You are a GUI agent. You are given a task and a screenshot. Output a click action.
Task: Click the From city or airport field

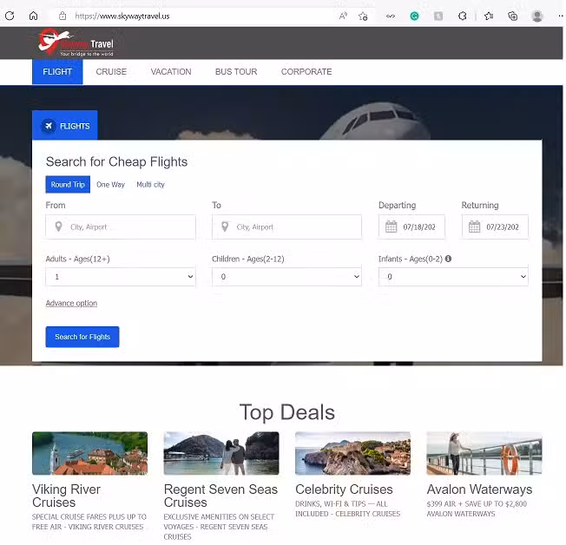pos(120,227)
